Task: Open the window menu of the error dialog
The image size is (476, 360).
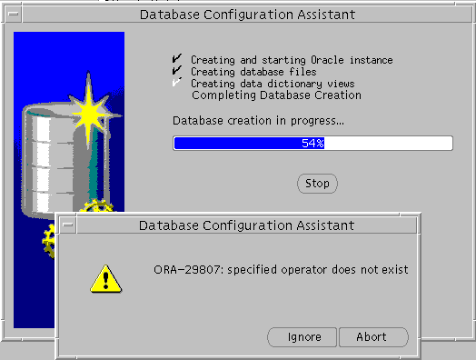Action: pyautogui.click(x=68, y=225)
